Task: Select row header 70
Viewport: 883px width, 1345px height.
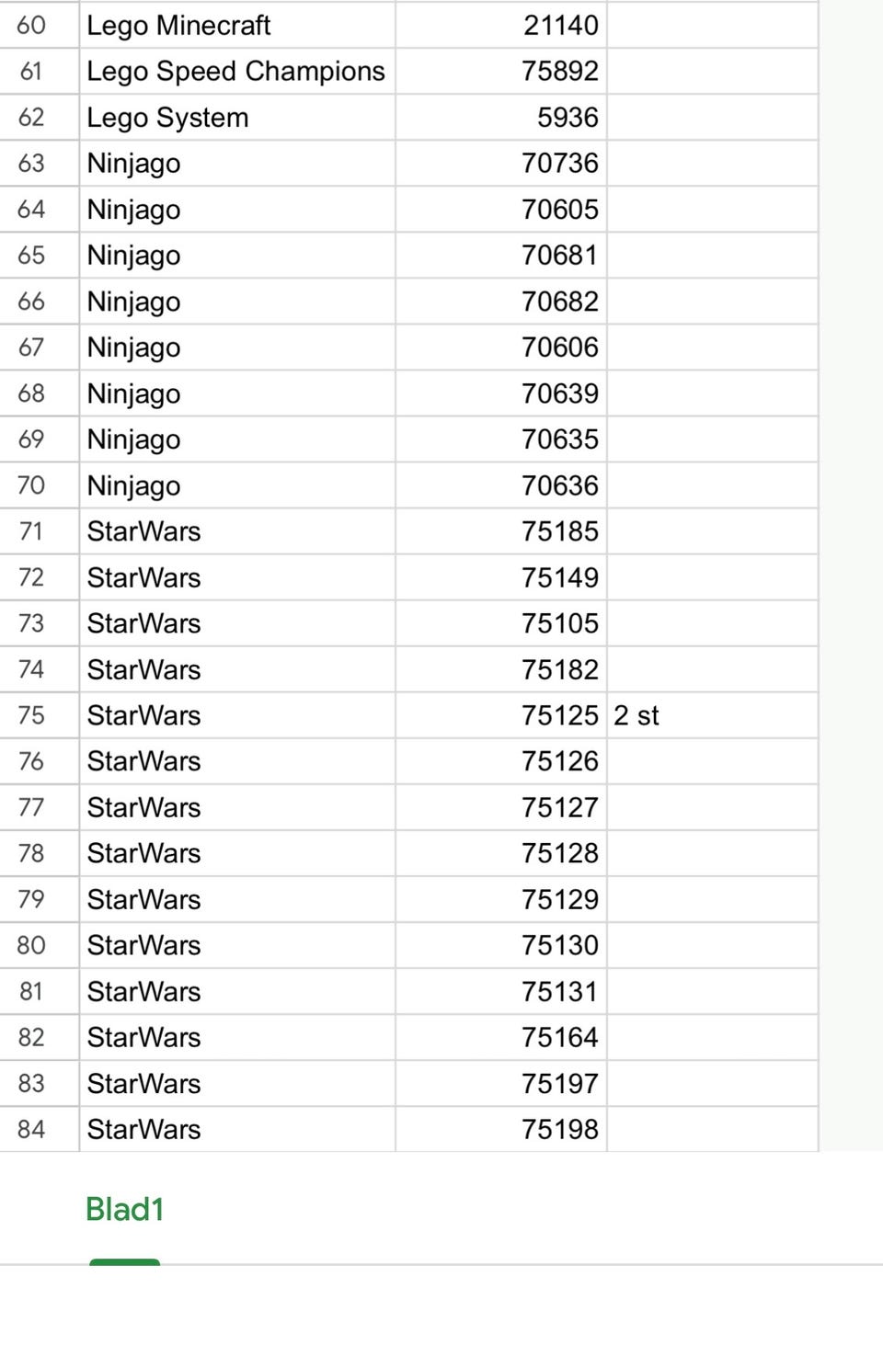Action: [31, 485]
